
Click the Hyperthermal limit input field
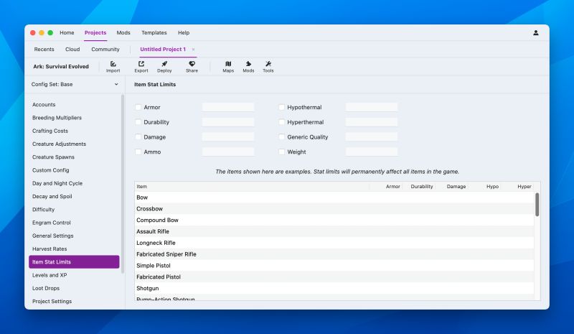[x=372, y=122]
